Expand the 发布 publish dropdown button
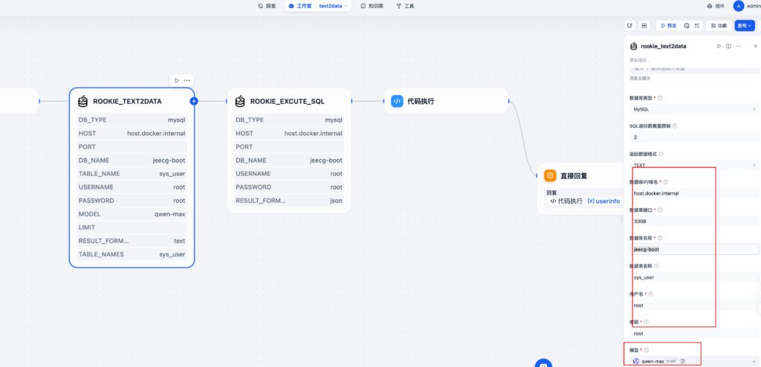The height and width of the screenshot is (367, 761). (x=744, y=25)
